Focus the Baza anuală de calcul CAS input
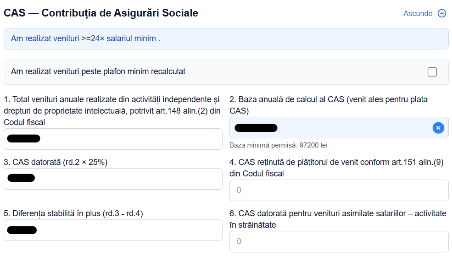 (x=339, y=128)
